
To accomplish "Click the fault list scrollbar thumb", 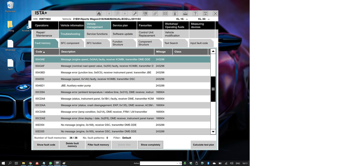I will (x=213, y=89).
